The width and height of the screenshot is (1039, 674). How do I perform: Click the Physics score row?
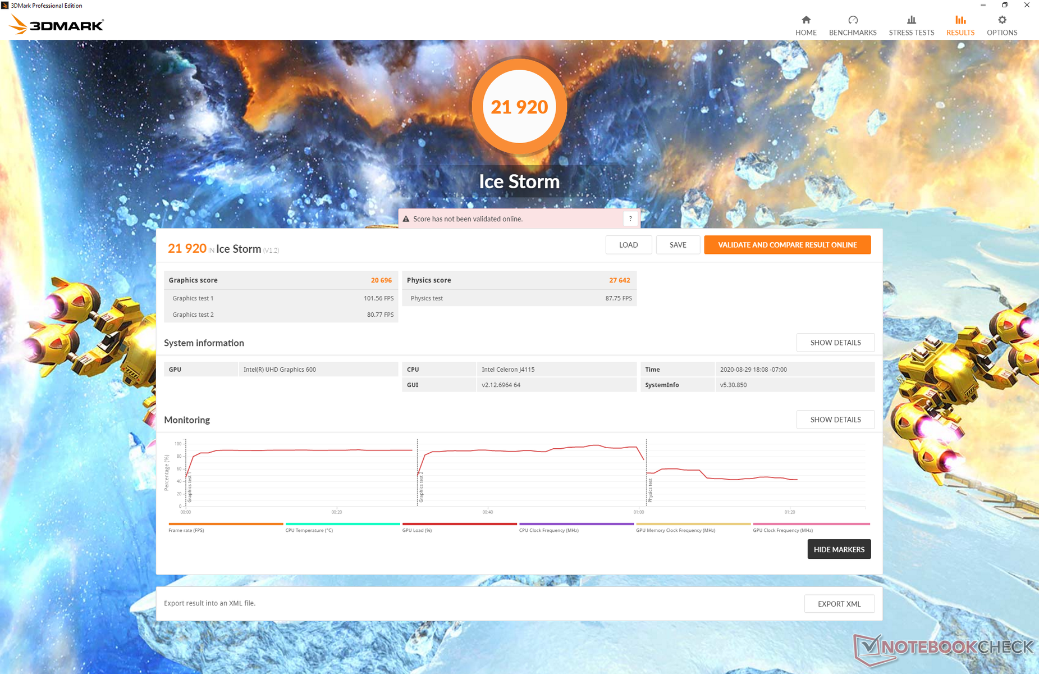point(519,280)
